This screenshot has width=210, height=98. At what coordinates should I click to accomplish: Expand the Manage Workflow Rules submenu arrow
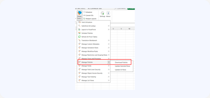click(109, 51)
